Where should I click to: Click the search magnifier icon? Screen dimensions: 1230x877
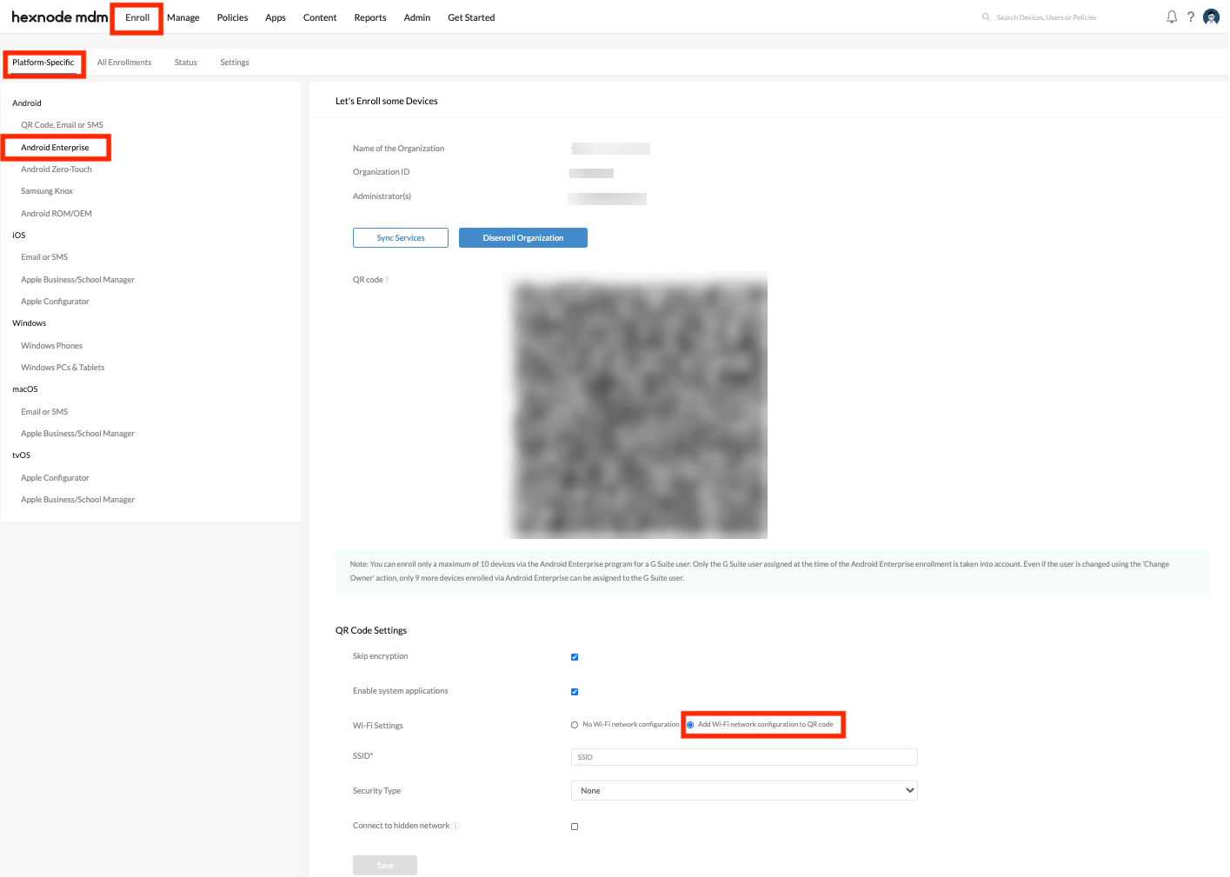(986, 17)
